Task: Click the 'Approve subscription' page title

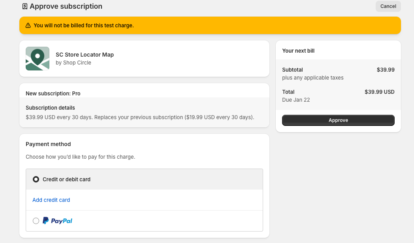Action: (x=66, y=6)
